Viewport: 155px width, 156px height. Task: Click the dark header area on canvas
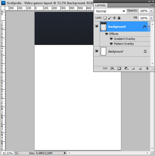(x=64, y=28)
